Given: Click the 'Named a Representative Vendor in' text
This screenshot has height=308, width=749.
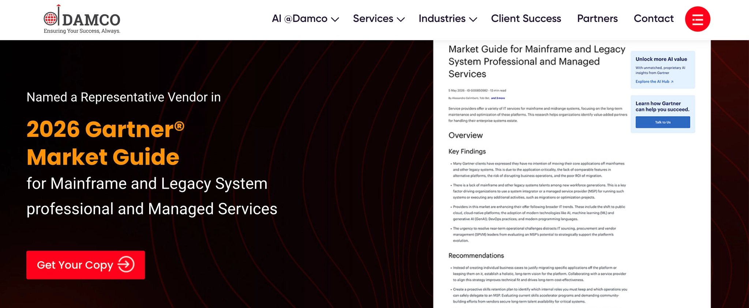Looking at the screenshot, I should [x=124, y=97].
